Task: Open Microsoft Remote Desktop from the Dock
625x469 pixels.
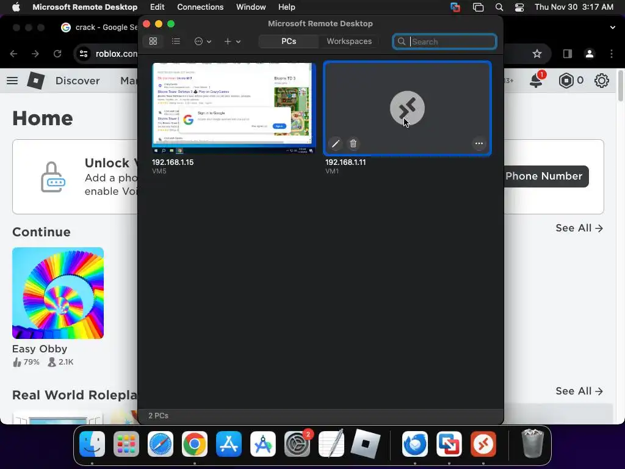Action: 483,444
